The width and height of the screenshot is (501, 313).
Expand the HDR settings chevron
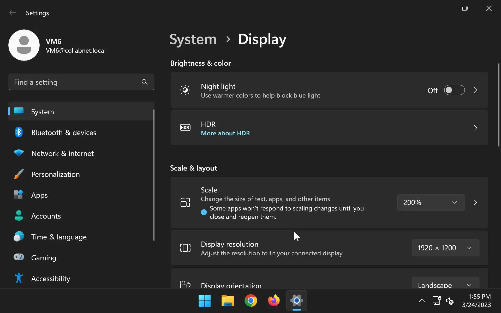475,128
